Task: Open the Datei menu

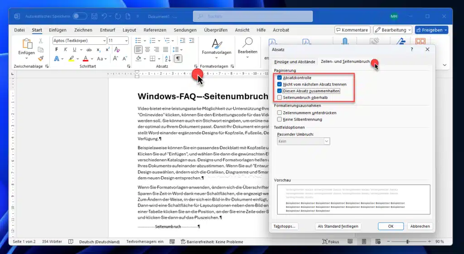Action: coord(19,30)
